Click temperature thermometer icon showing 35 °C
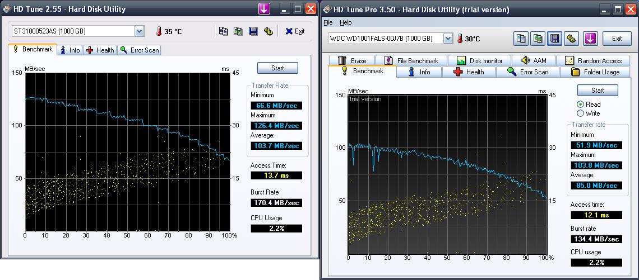Image resolution: width=639 pixels, height=280 pixels. 159,31
